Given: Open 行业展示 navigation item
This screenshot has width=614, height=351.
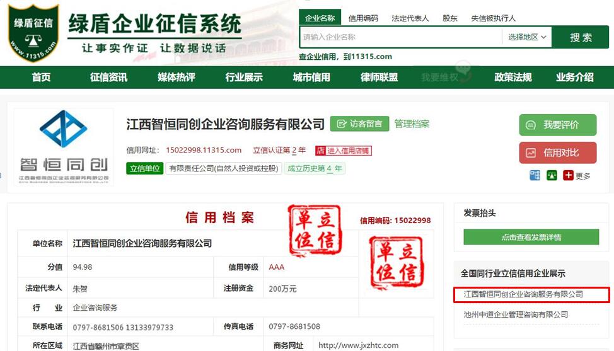Looking at the screenshot, I should [x=243, y=77].
